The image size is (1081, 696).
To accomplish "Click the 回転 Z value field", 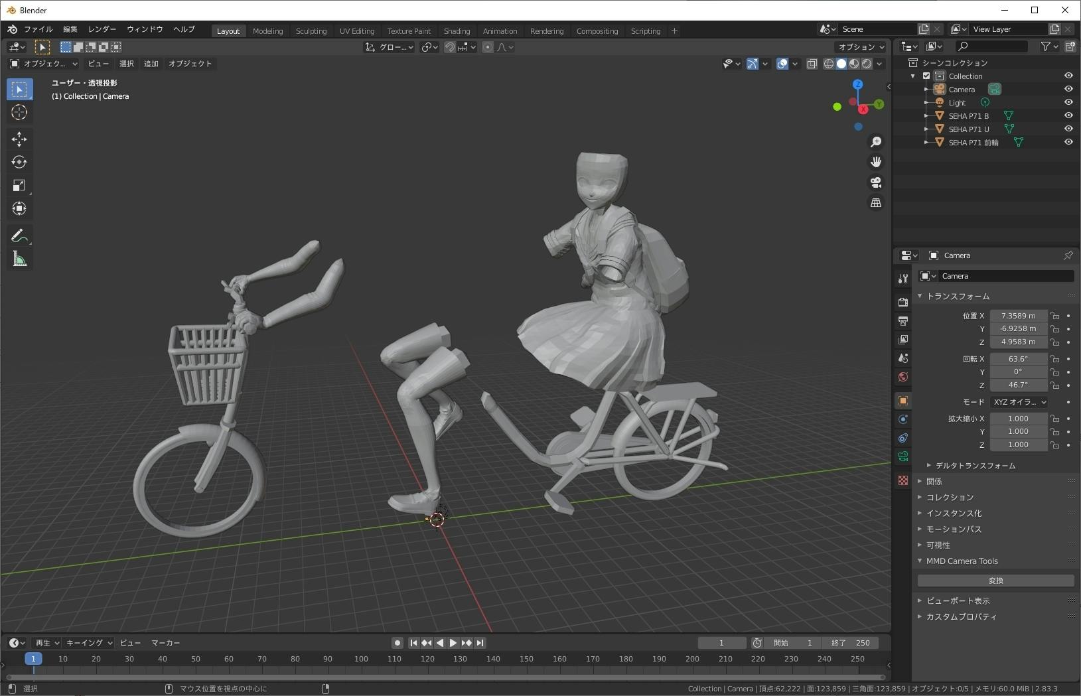I will 1019,385.
